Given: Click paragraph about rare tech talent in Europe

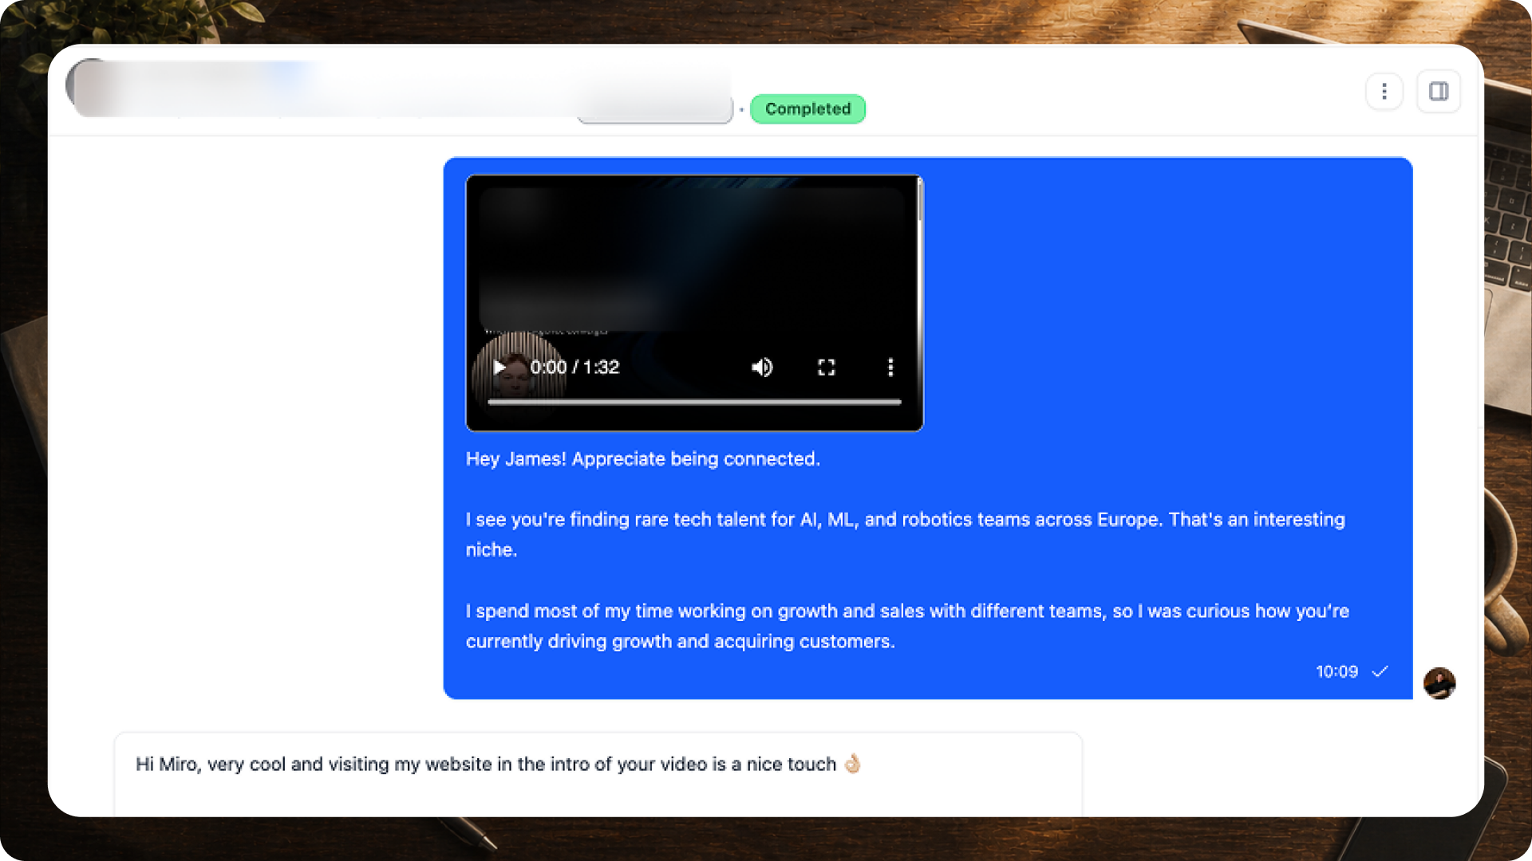Looking at the screenshot, I should pyautogui.click(x=906, y=535).
